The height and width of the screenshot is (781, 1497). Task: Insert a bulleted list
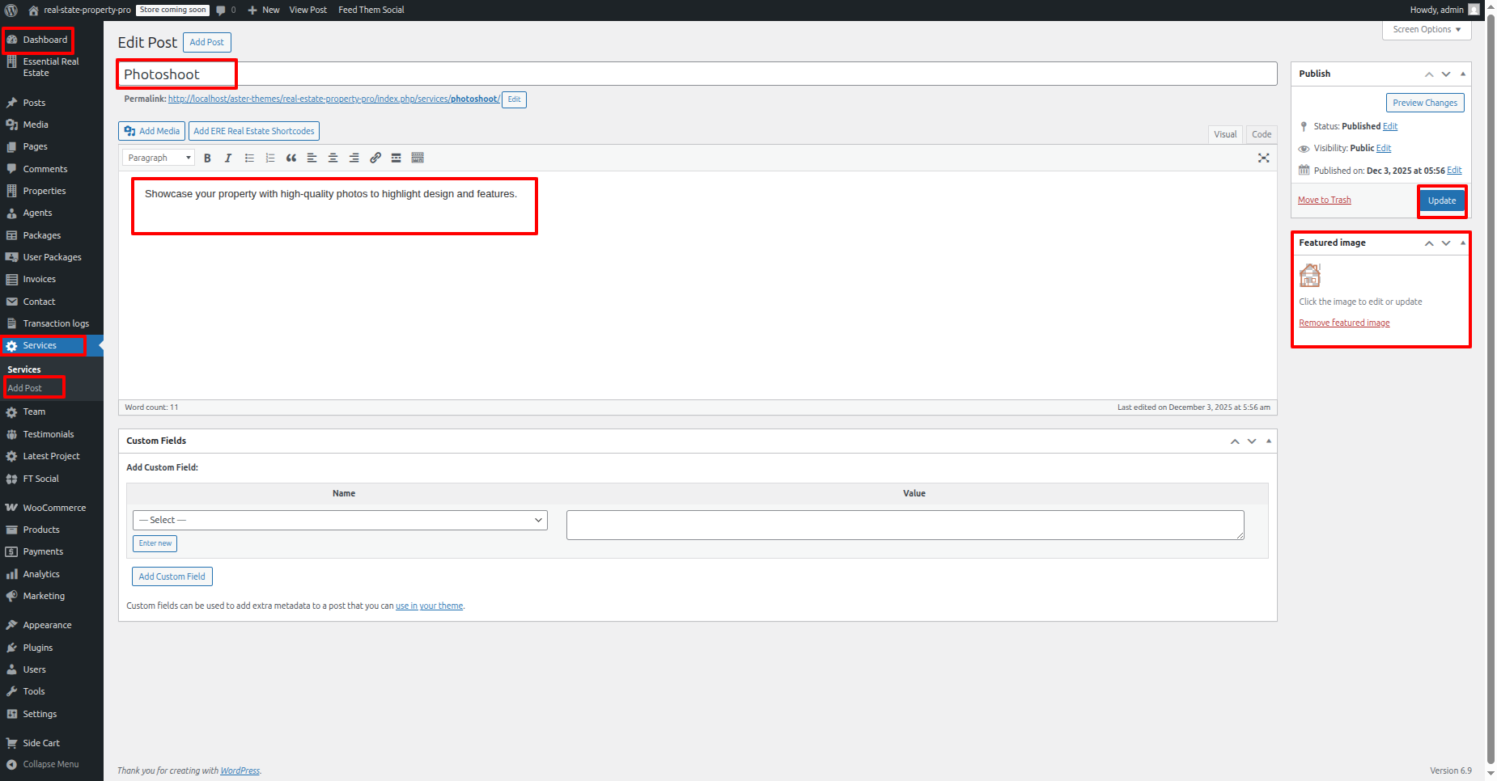click(249, 158)
